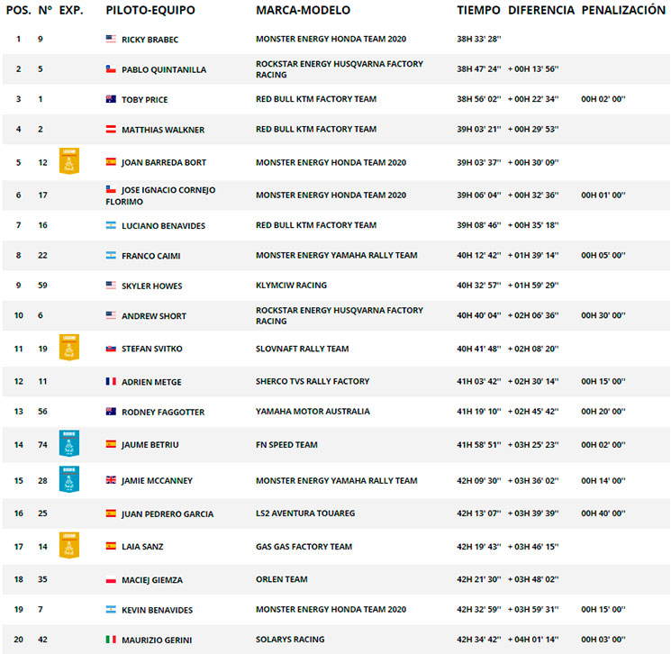
Task: Click the Chile flag beside Jose Ignacio Cornejo
Action: click(111, 189)
